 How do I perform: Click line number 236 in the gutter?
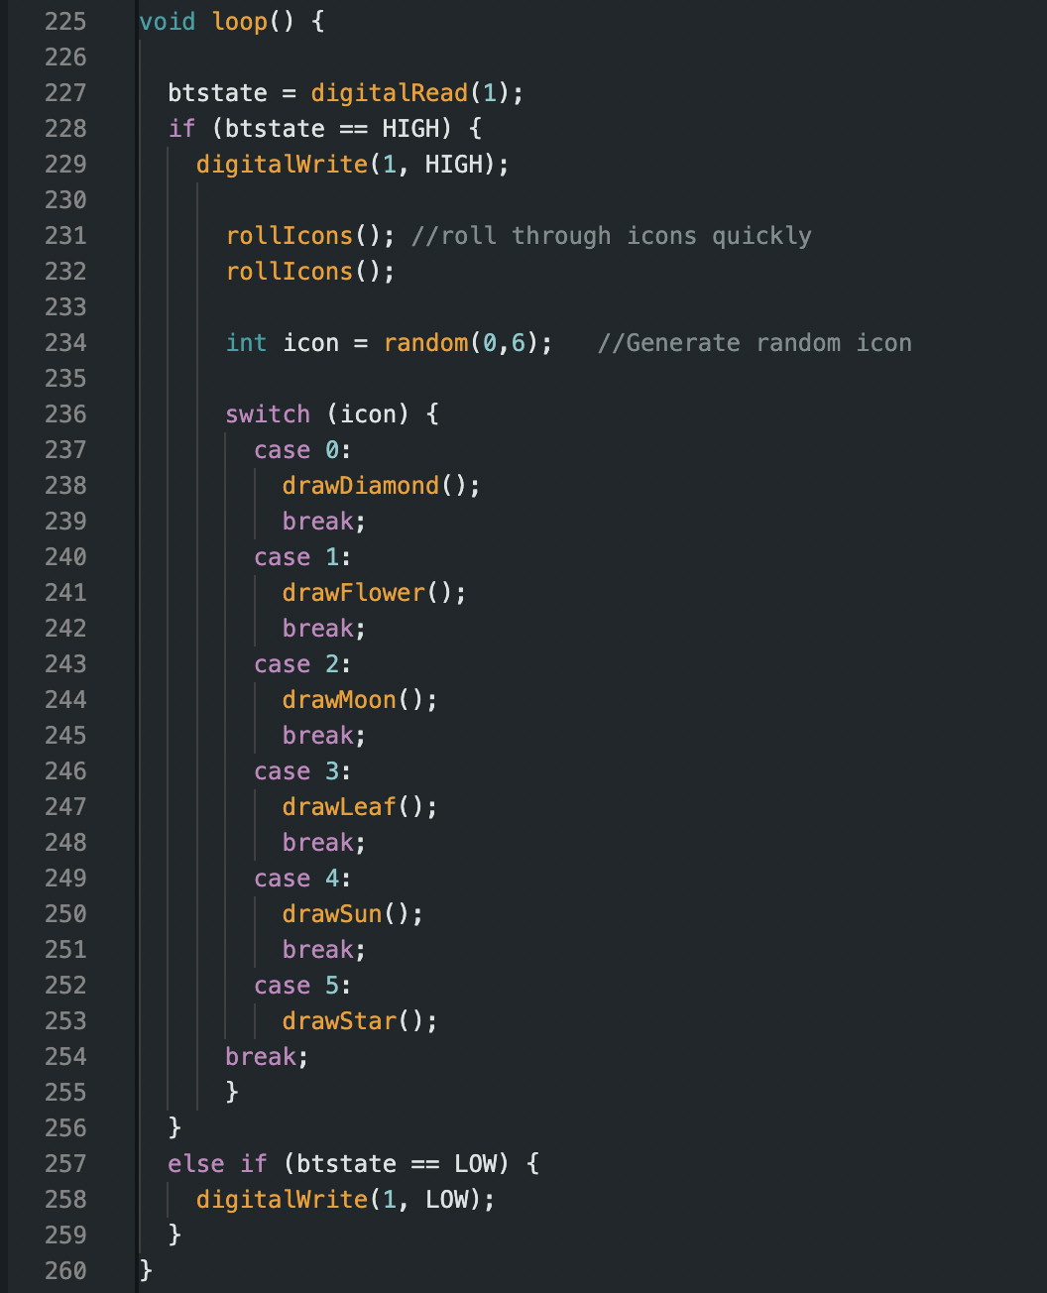click(x=65, y=413)
